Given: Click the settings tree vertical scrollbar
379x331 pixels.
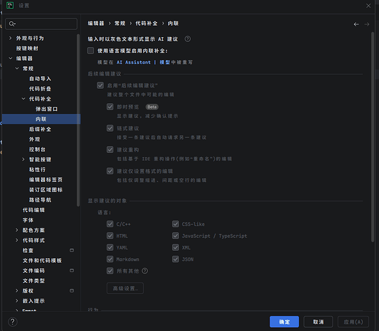Looking at the screenshot, I should pos(78,120).
